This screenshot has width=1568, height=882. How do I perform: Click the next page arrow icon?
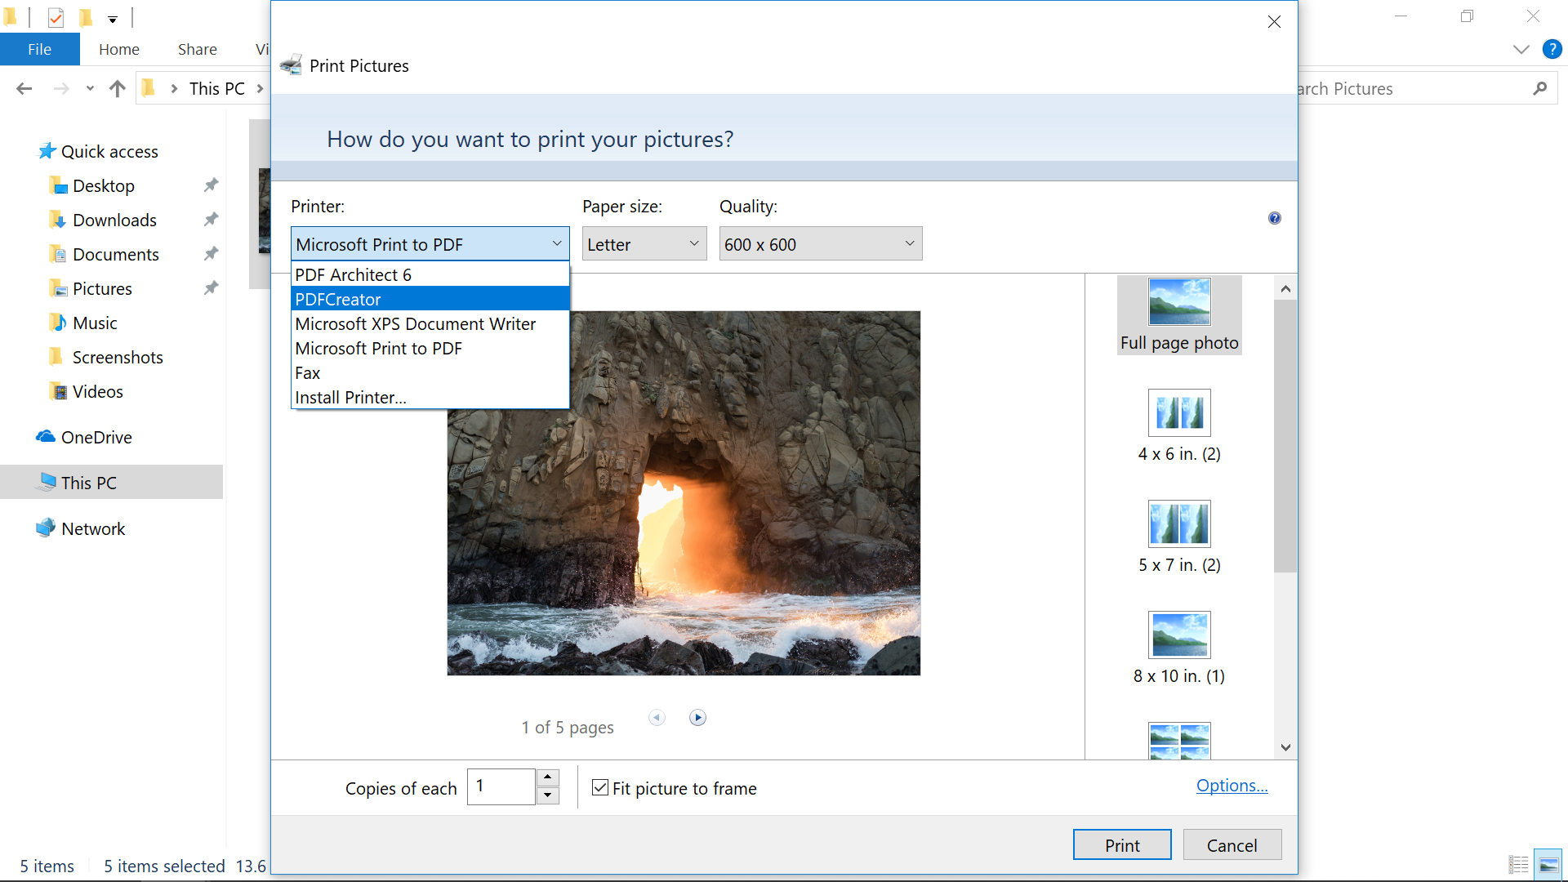697,718
